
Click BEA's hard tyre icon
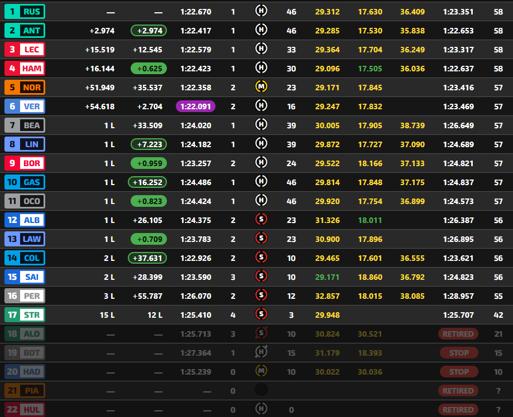coord(261,124)
